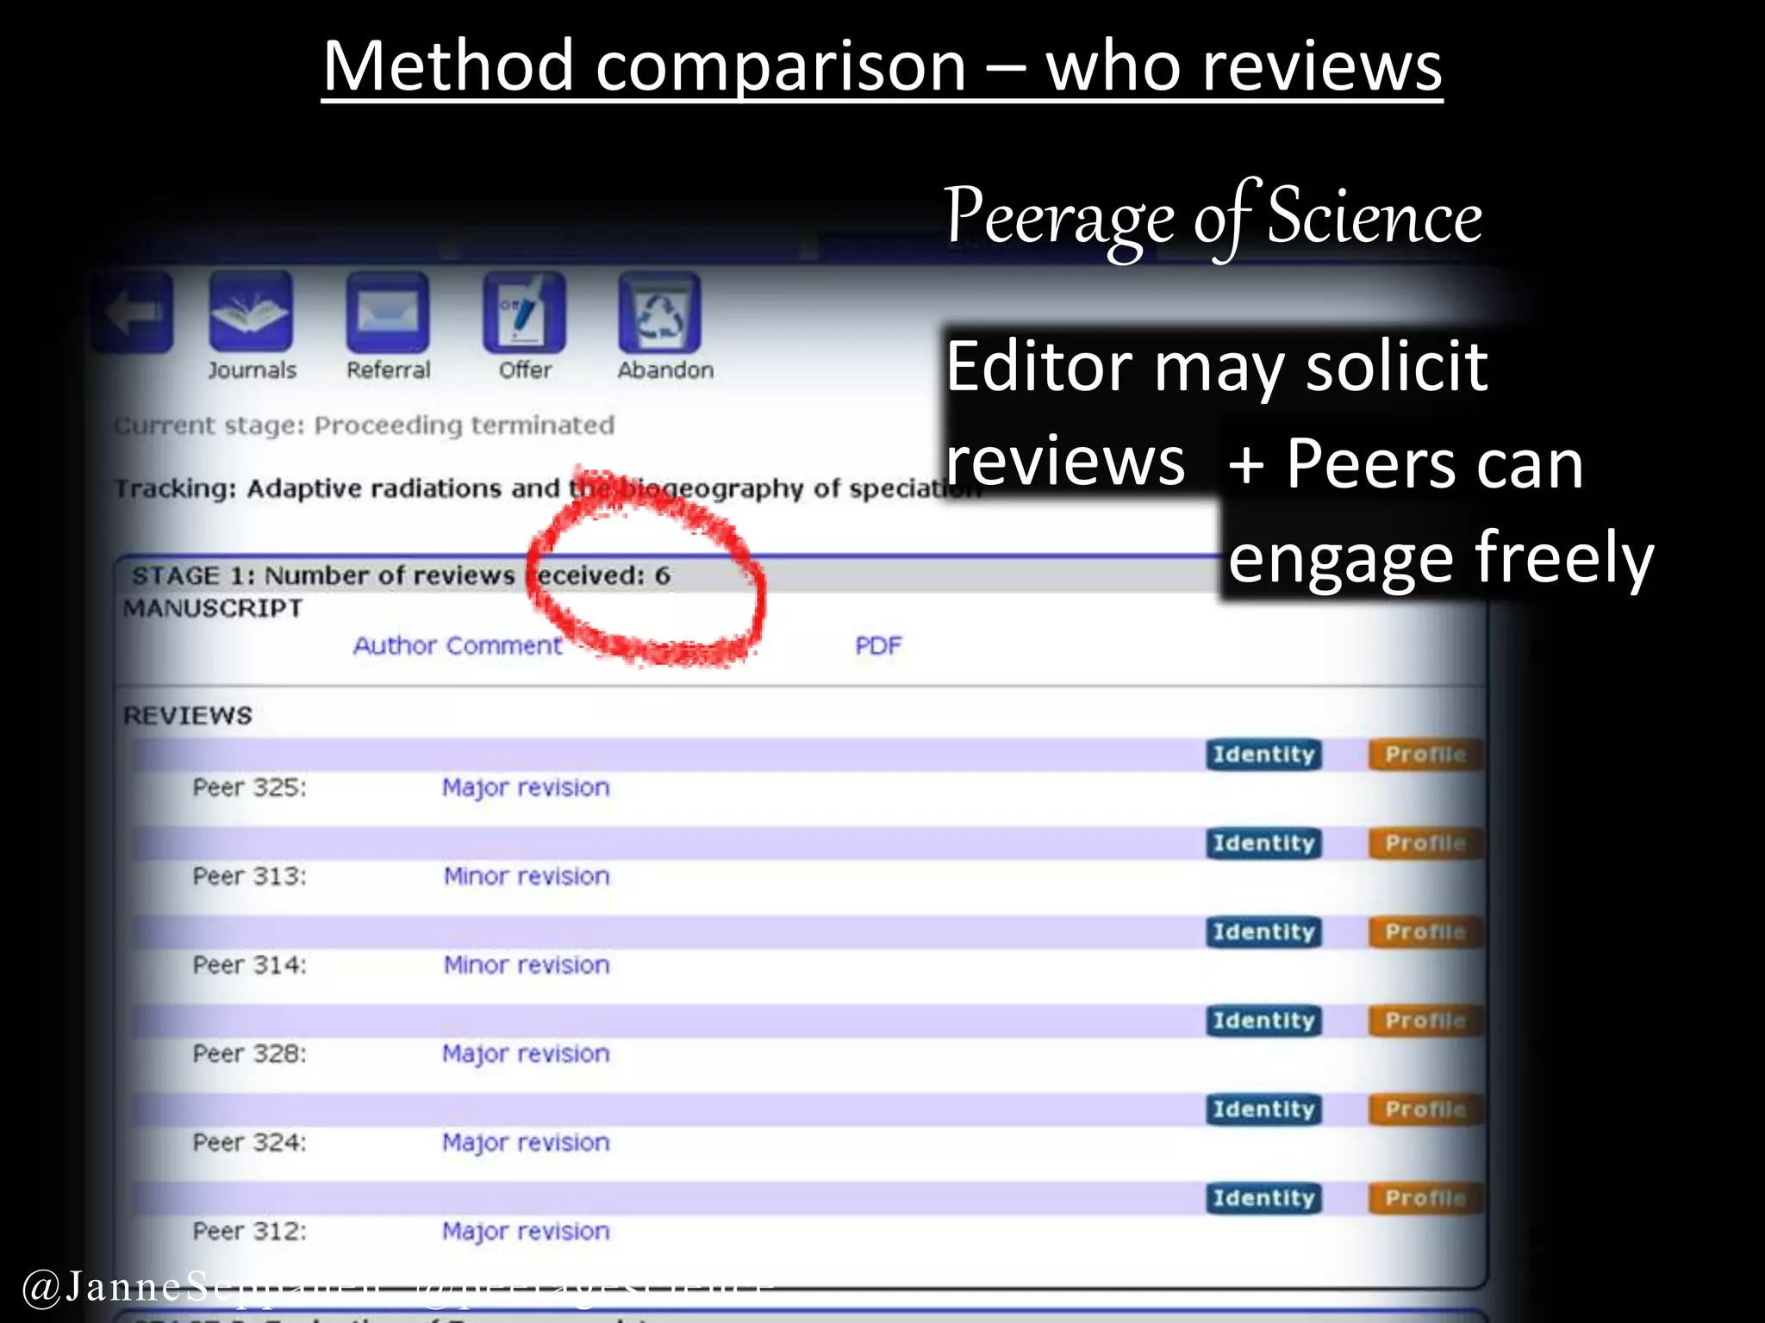Viewport: 1765px width, 1323px height.
Task: Click the Abandon recycle bin icon
Action: 660,312
